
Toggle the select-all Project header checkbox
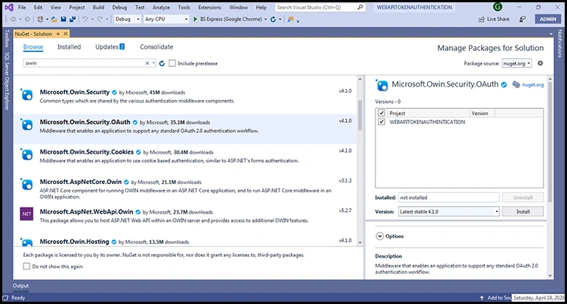(381, 112)
